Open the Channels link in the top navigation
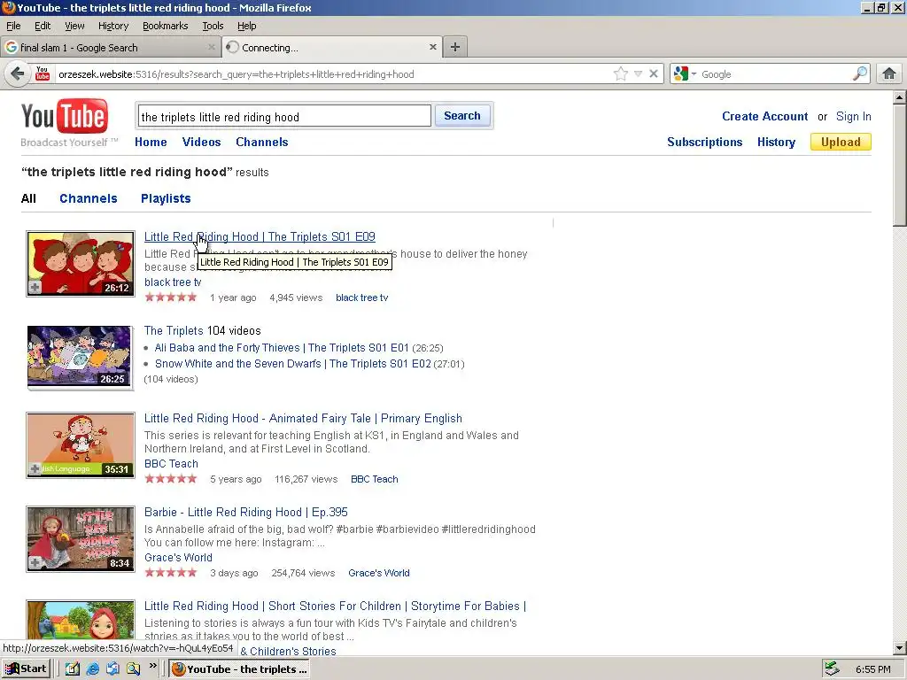The image size is (907, 680). (262, 143)
